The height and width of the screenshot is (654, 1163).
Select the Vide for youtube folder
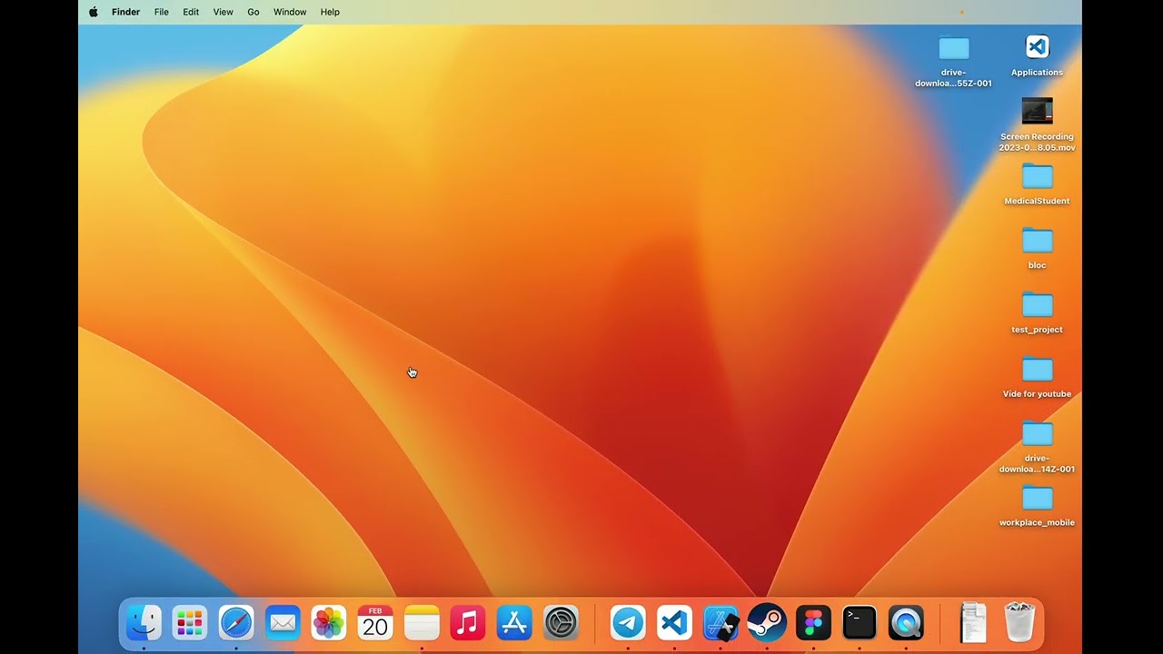[x=1037, y=370]
